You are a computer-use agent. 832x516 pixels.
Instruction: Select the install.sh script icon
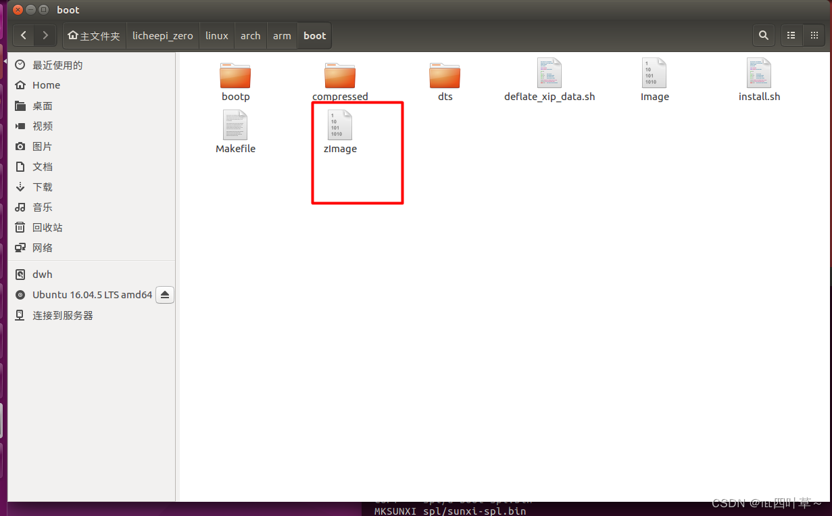point(759,73)
